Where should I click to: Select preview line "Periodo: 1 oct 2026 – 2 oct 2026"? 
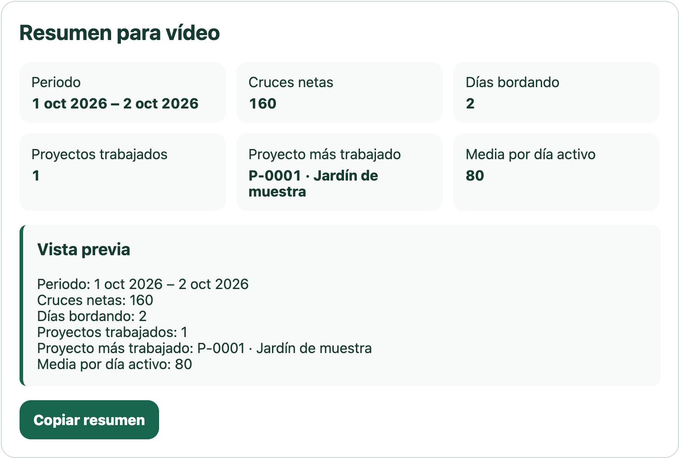coord(143,284)
